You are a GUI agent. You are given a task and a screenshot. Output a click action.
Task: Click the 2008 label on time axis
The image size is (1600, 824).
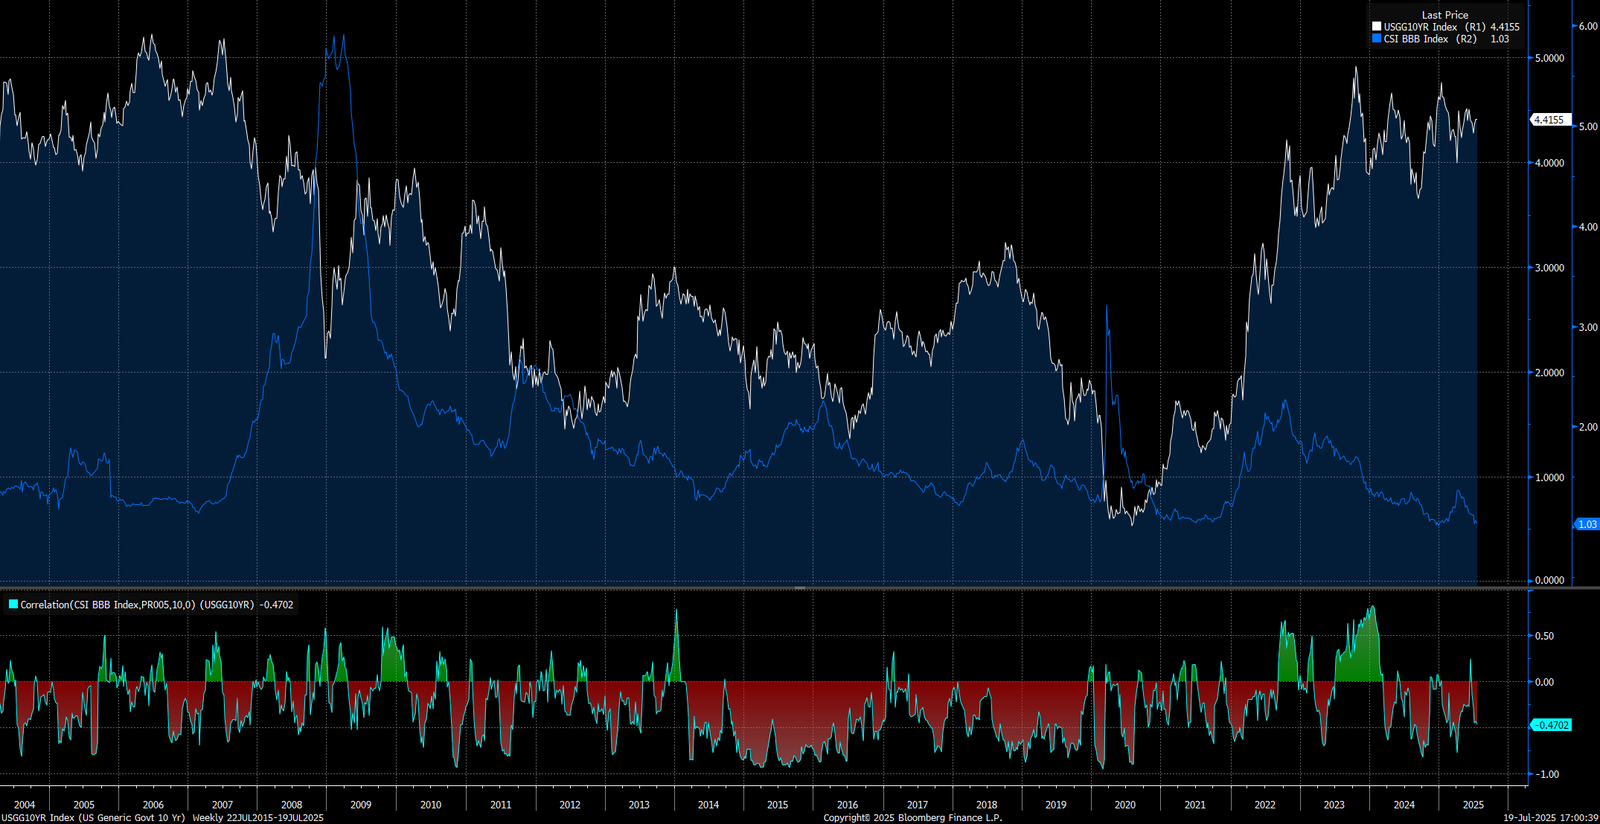tap(292, 805)
